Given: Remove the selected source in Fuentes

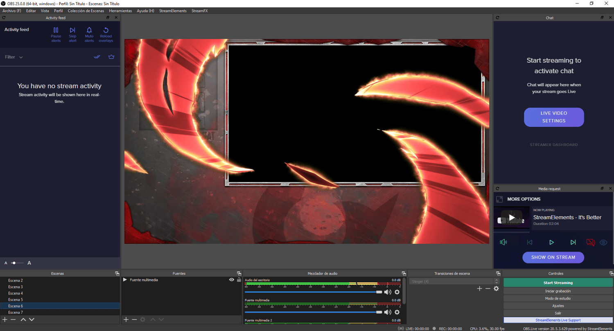Looking at the screenshot, I should tap(134, 320).
